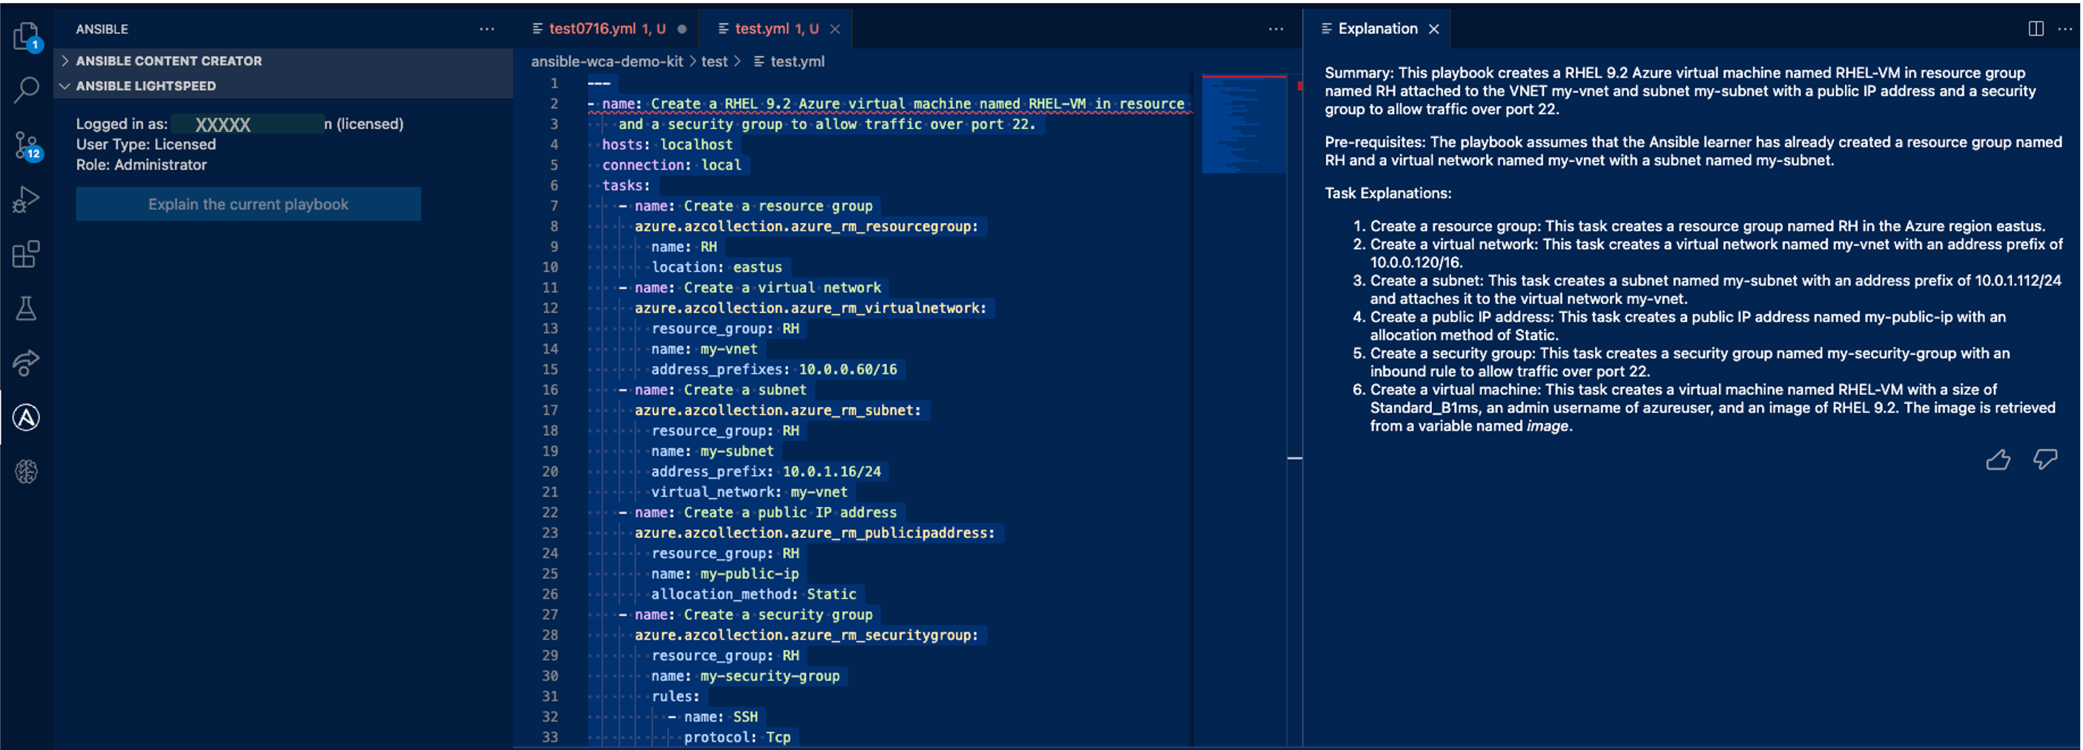Viewport: 2083px width, 750px height.
Task: Click the 'connection: local' code line
Action: click(671, 165)
